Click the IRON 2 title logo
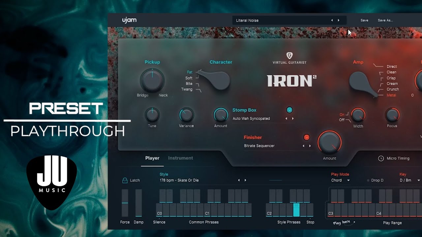 [291, 81]
